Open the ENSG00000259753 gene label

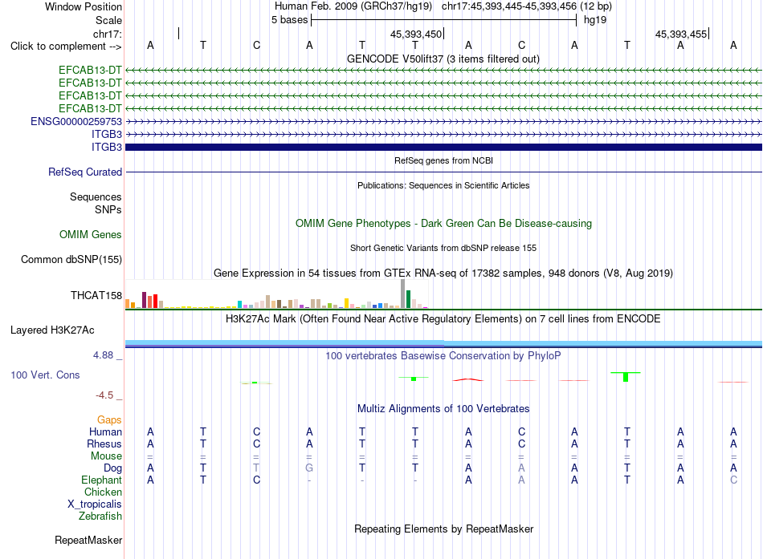pyautogui.click(x=76, y=122)
